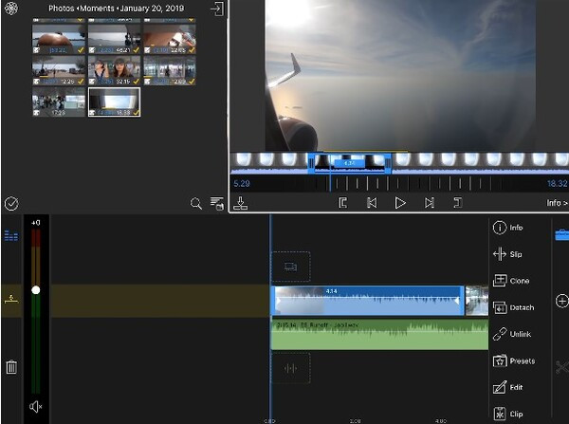Select the highlighted airplane window thumbnail
Viewport: 569px width, 424px height.
[115, 102]
